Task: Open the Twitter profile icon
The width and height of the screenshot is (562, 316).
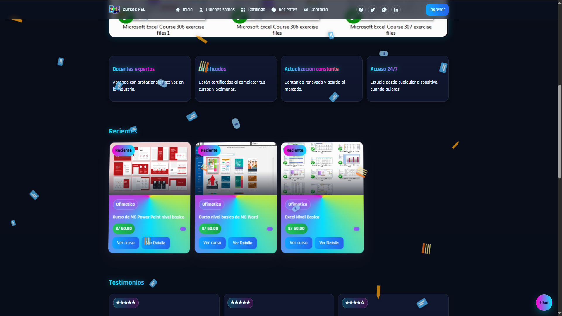Action: click(372, 10)
